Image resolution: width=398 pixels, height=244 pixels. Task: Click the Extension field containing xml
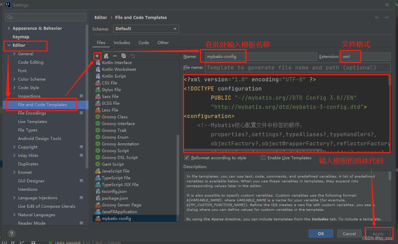coord(365,57)
